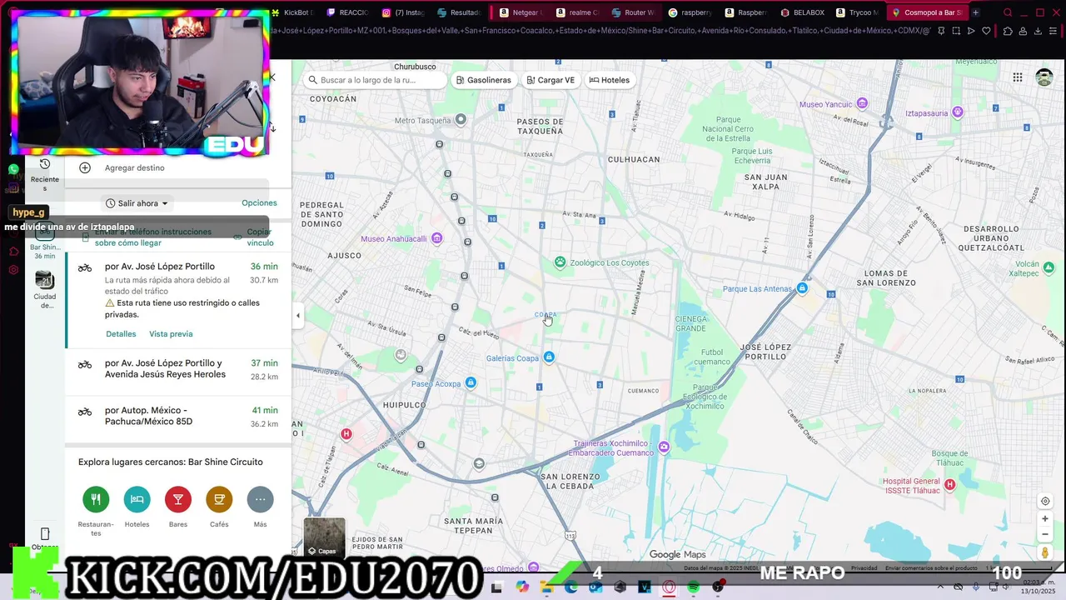Close the directions panel with X
This screenshot has width=1066, height=600.
point(272,77)
